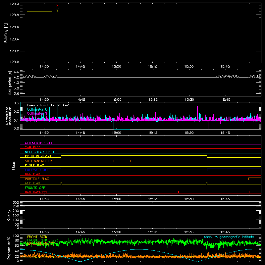Click the BAD_PACKETS spike near 15:26
Viewport: 265px width, 265px height.
coord(179,192)
